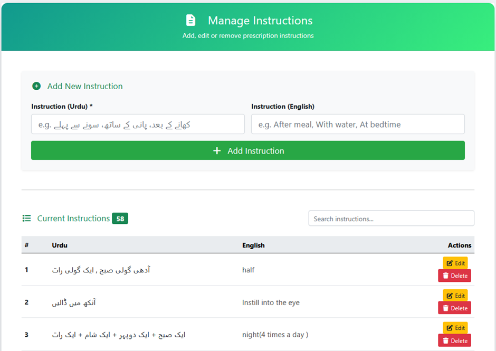This screenshot has height=351, width=496.
Task: Focus the Instruction (English) input field
Action: 358,124
